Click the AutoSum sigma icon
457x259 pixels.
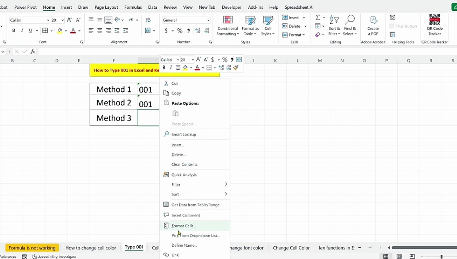pos(318,17)
